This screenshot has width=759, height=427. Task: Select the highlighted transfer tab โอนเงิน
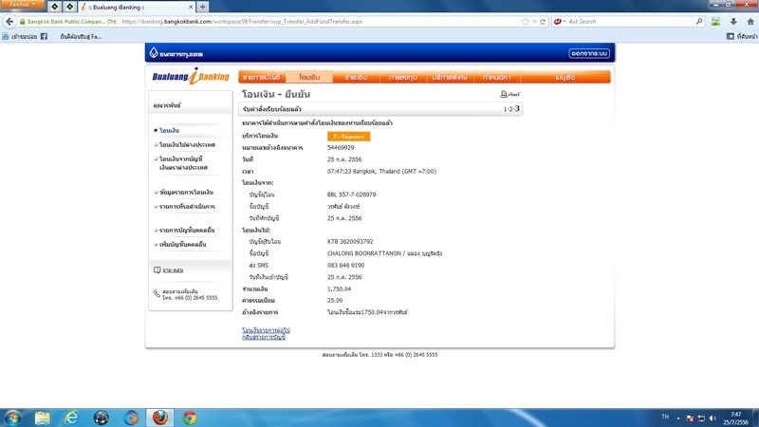click(x=309, y=77)
